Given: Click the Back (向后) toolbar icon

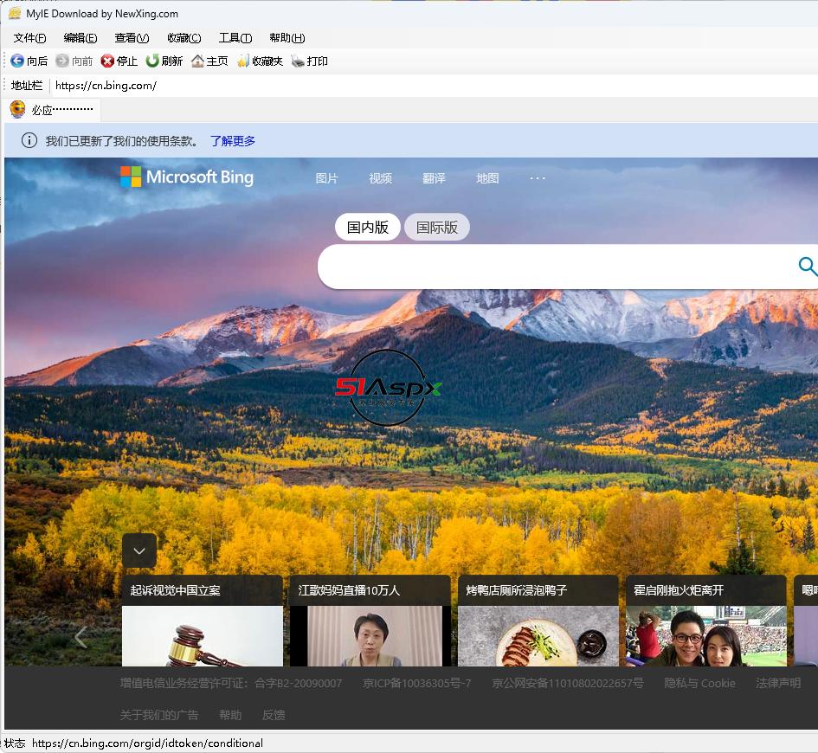Looking at the screenshot, I should click(x=17, y=61).
